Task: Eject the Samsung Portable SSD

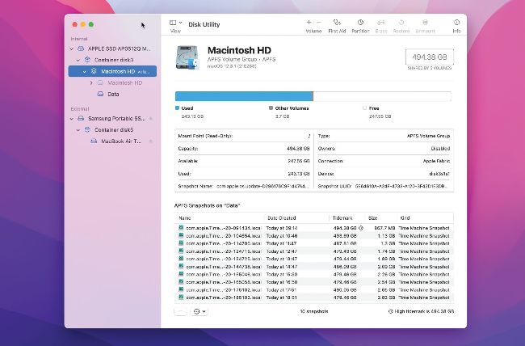Action: coord(149,118)
